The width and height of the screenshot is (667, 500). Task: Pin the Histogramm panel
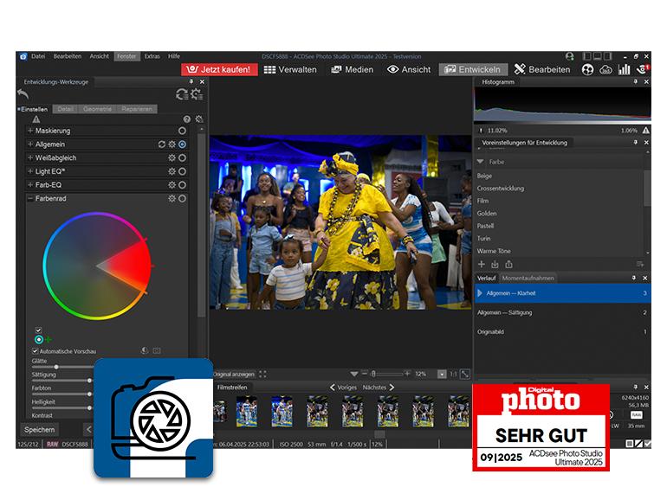click(x=635, y=81)
